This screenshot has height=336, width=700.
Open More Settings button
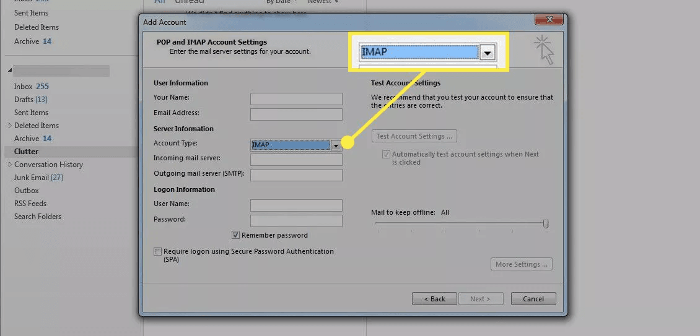tap(521, 264)
